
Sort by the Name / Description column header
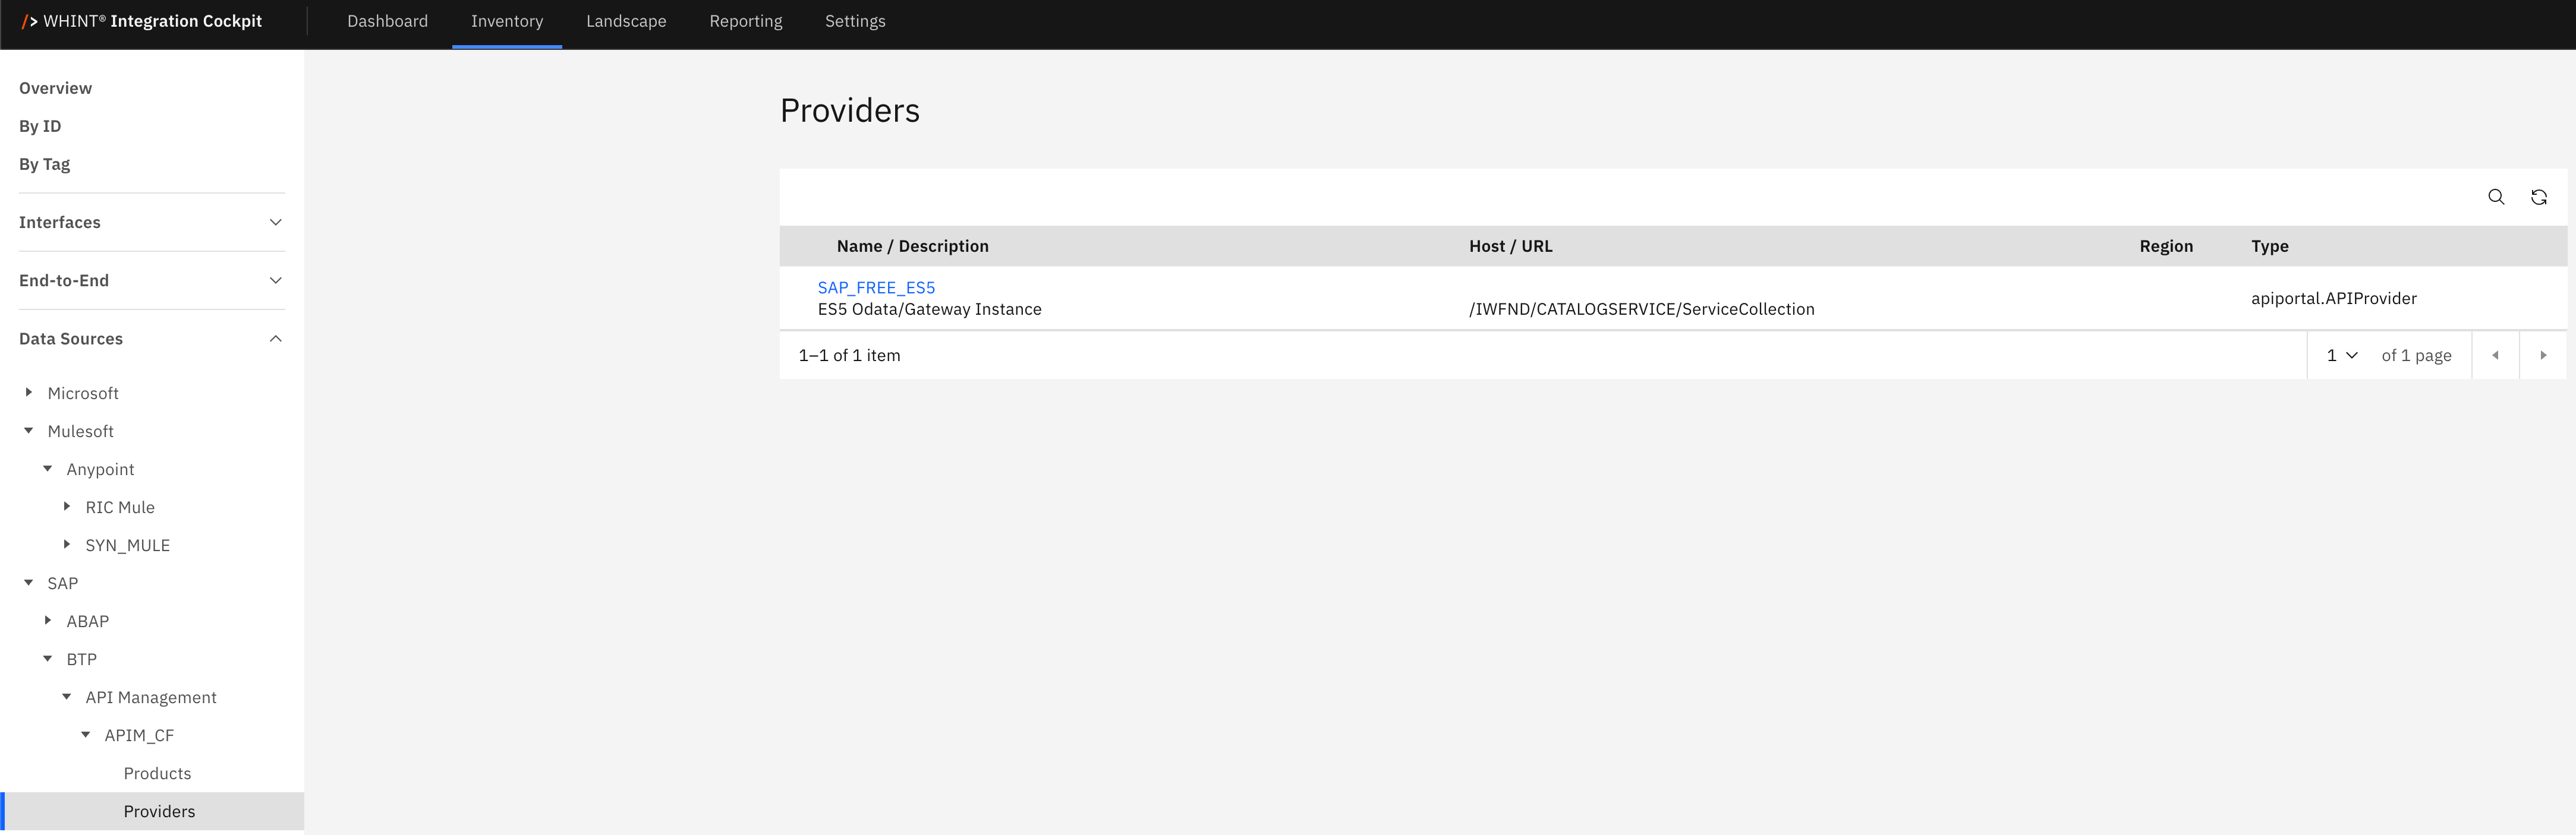pos(912,246)
